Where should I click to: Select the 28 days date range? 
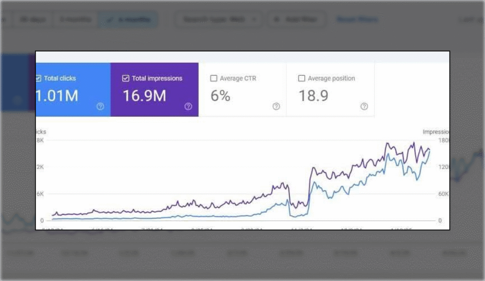(31, 19)
